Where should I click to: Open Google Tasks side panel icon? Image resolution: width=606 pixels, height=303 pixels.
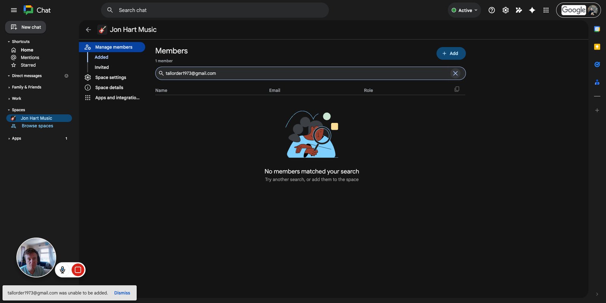point(597,64)
